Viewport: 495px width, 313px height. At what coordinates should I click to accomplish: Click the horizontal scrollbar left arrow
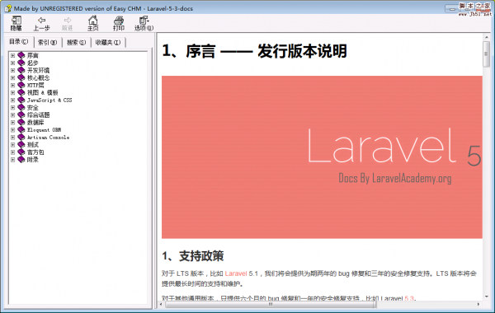pyautogui.click(x=161, y=304)
